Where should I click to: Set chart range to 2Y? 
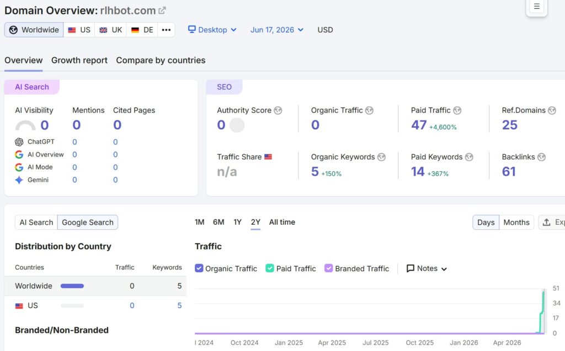coord(255,222)
